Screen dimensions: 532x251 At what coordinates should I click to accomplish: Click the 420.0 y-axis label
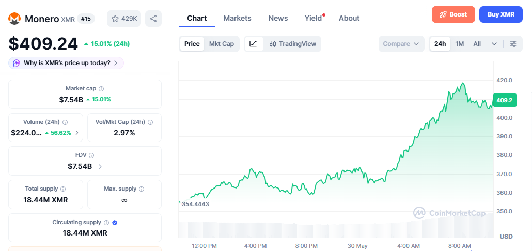[x=504, y=80]
